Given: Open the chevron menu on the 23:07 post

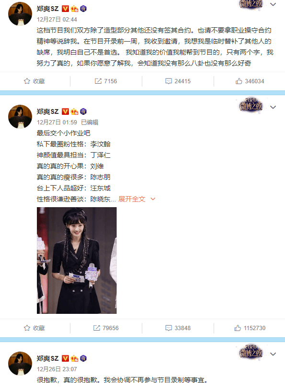Looking at the screenshot, I should (273, 354).
